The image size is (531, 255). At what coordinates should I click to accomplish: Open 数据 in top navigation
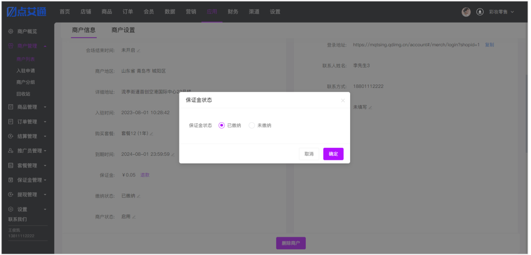(170, 11)
